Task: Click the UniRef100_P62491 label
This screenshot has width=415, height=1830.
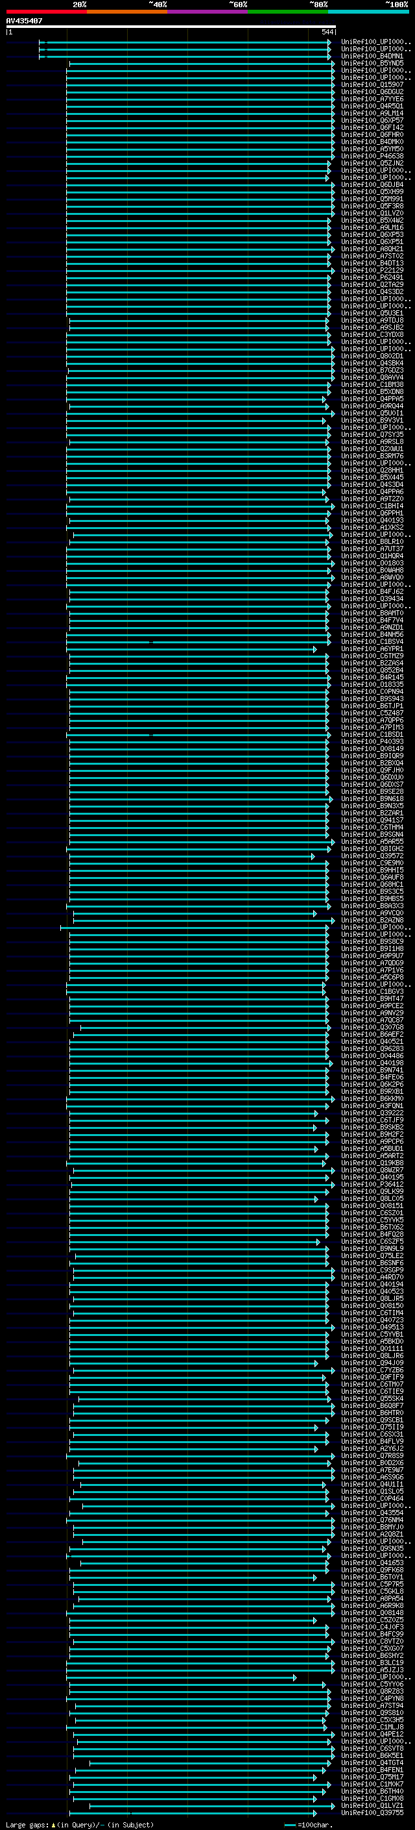Action: 372,278
